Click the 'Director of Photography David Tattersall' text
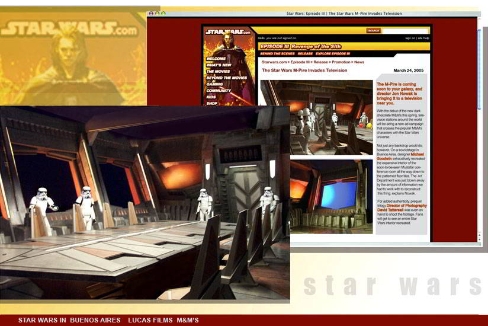The height and width of the screenshot is (326, 488). pos(402,207)
